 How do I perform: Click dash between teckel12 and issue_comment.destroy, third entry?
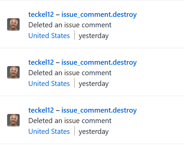57,110
